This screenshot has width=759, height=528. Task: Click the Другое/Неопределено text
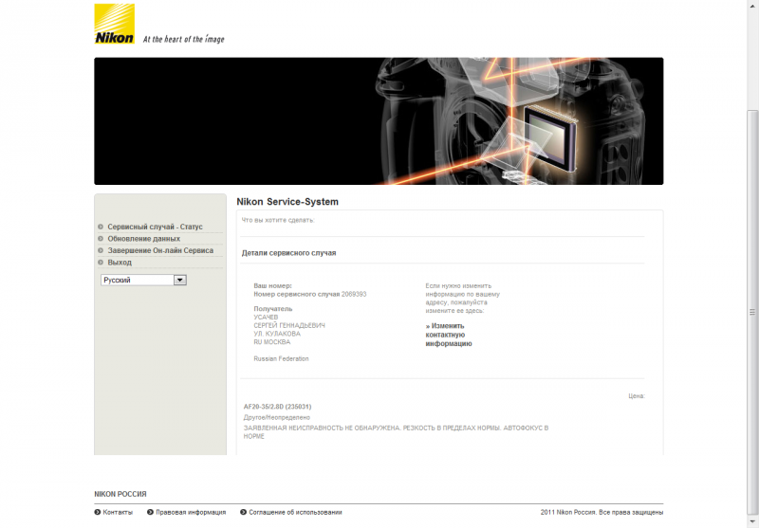point(277,417)
